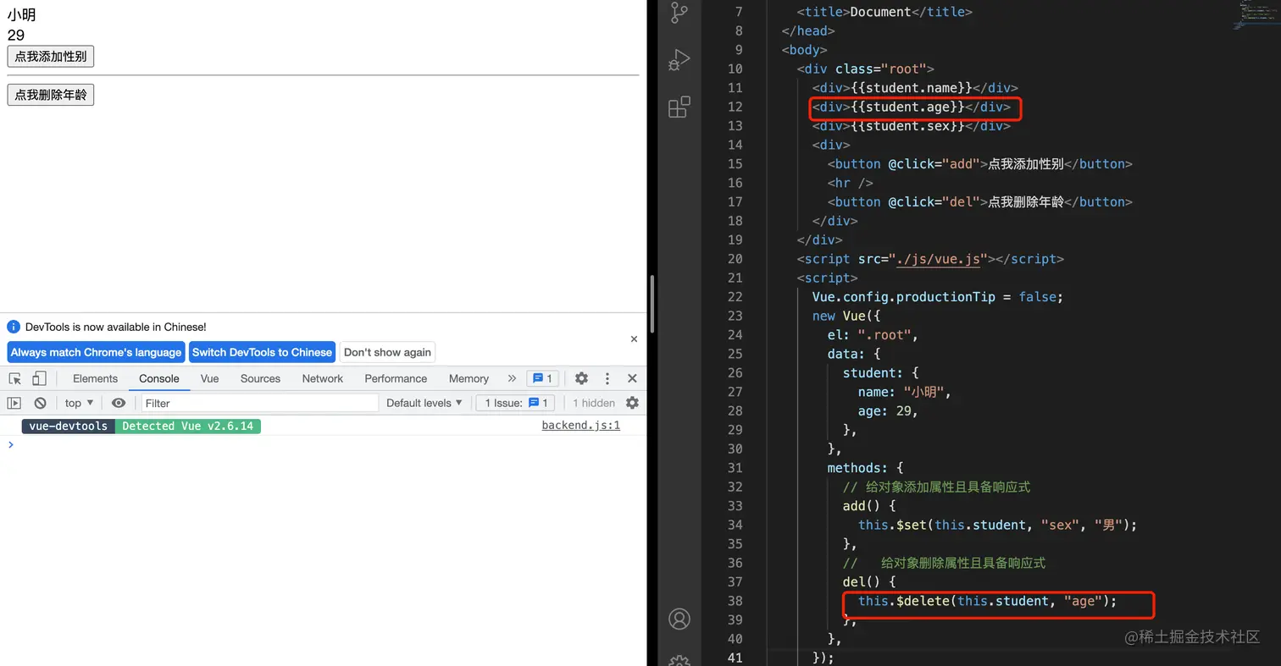
Task: Open the messages badge showing 1
Action: 542,378
